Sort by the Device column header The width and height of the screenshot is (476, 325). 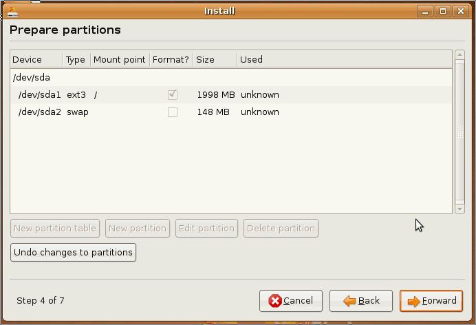tap(36, 60)
